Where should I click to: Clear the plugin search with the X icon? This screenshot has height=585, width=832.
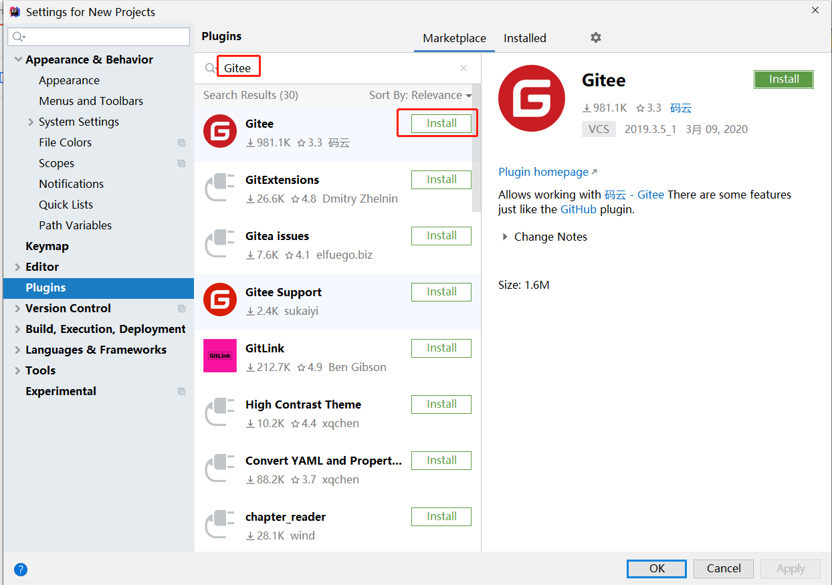coord(463,68)
